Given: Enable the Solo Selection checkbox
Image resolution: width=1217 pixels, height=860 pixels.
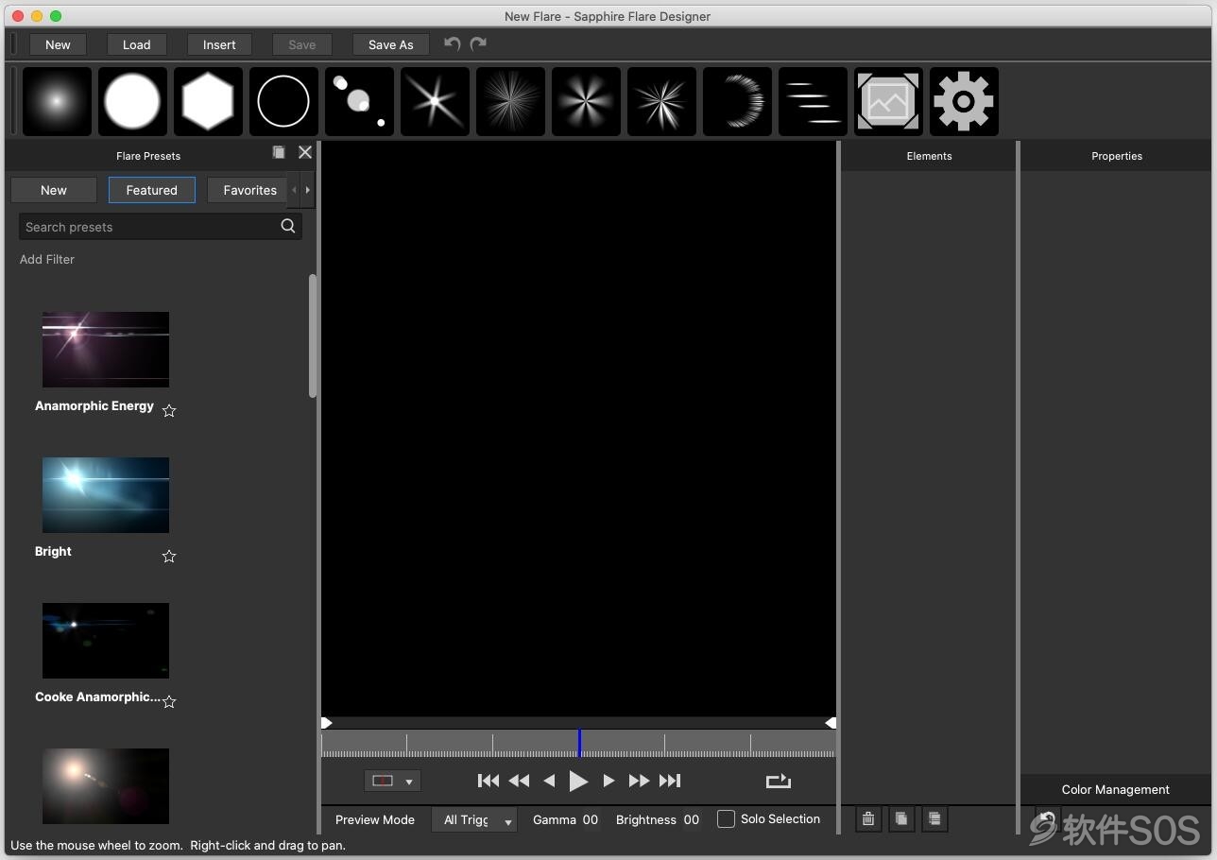Looking at the screenshot, I should [x=726, y=819].
